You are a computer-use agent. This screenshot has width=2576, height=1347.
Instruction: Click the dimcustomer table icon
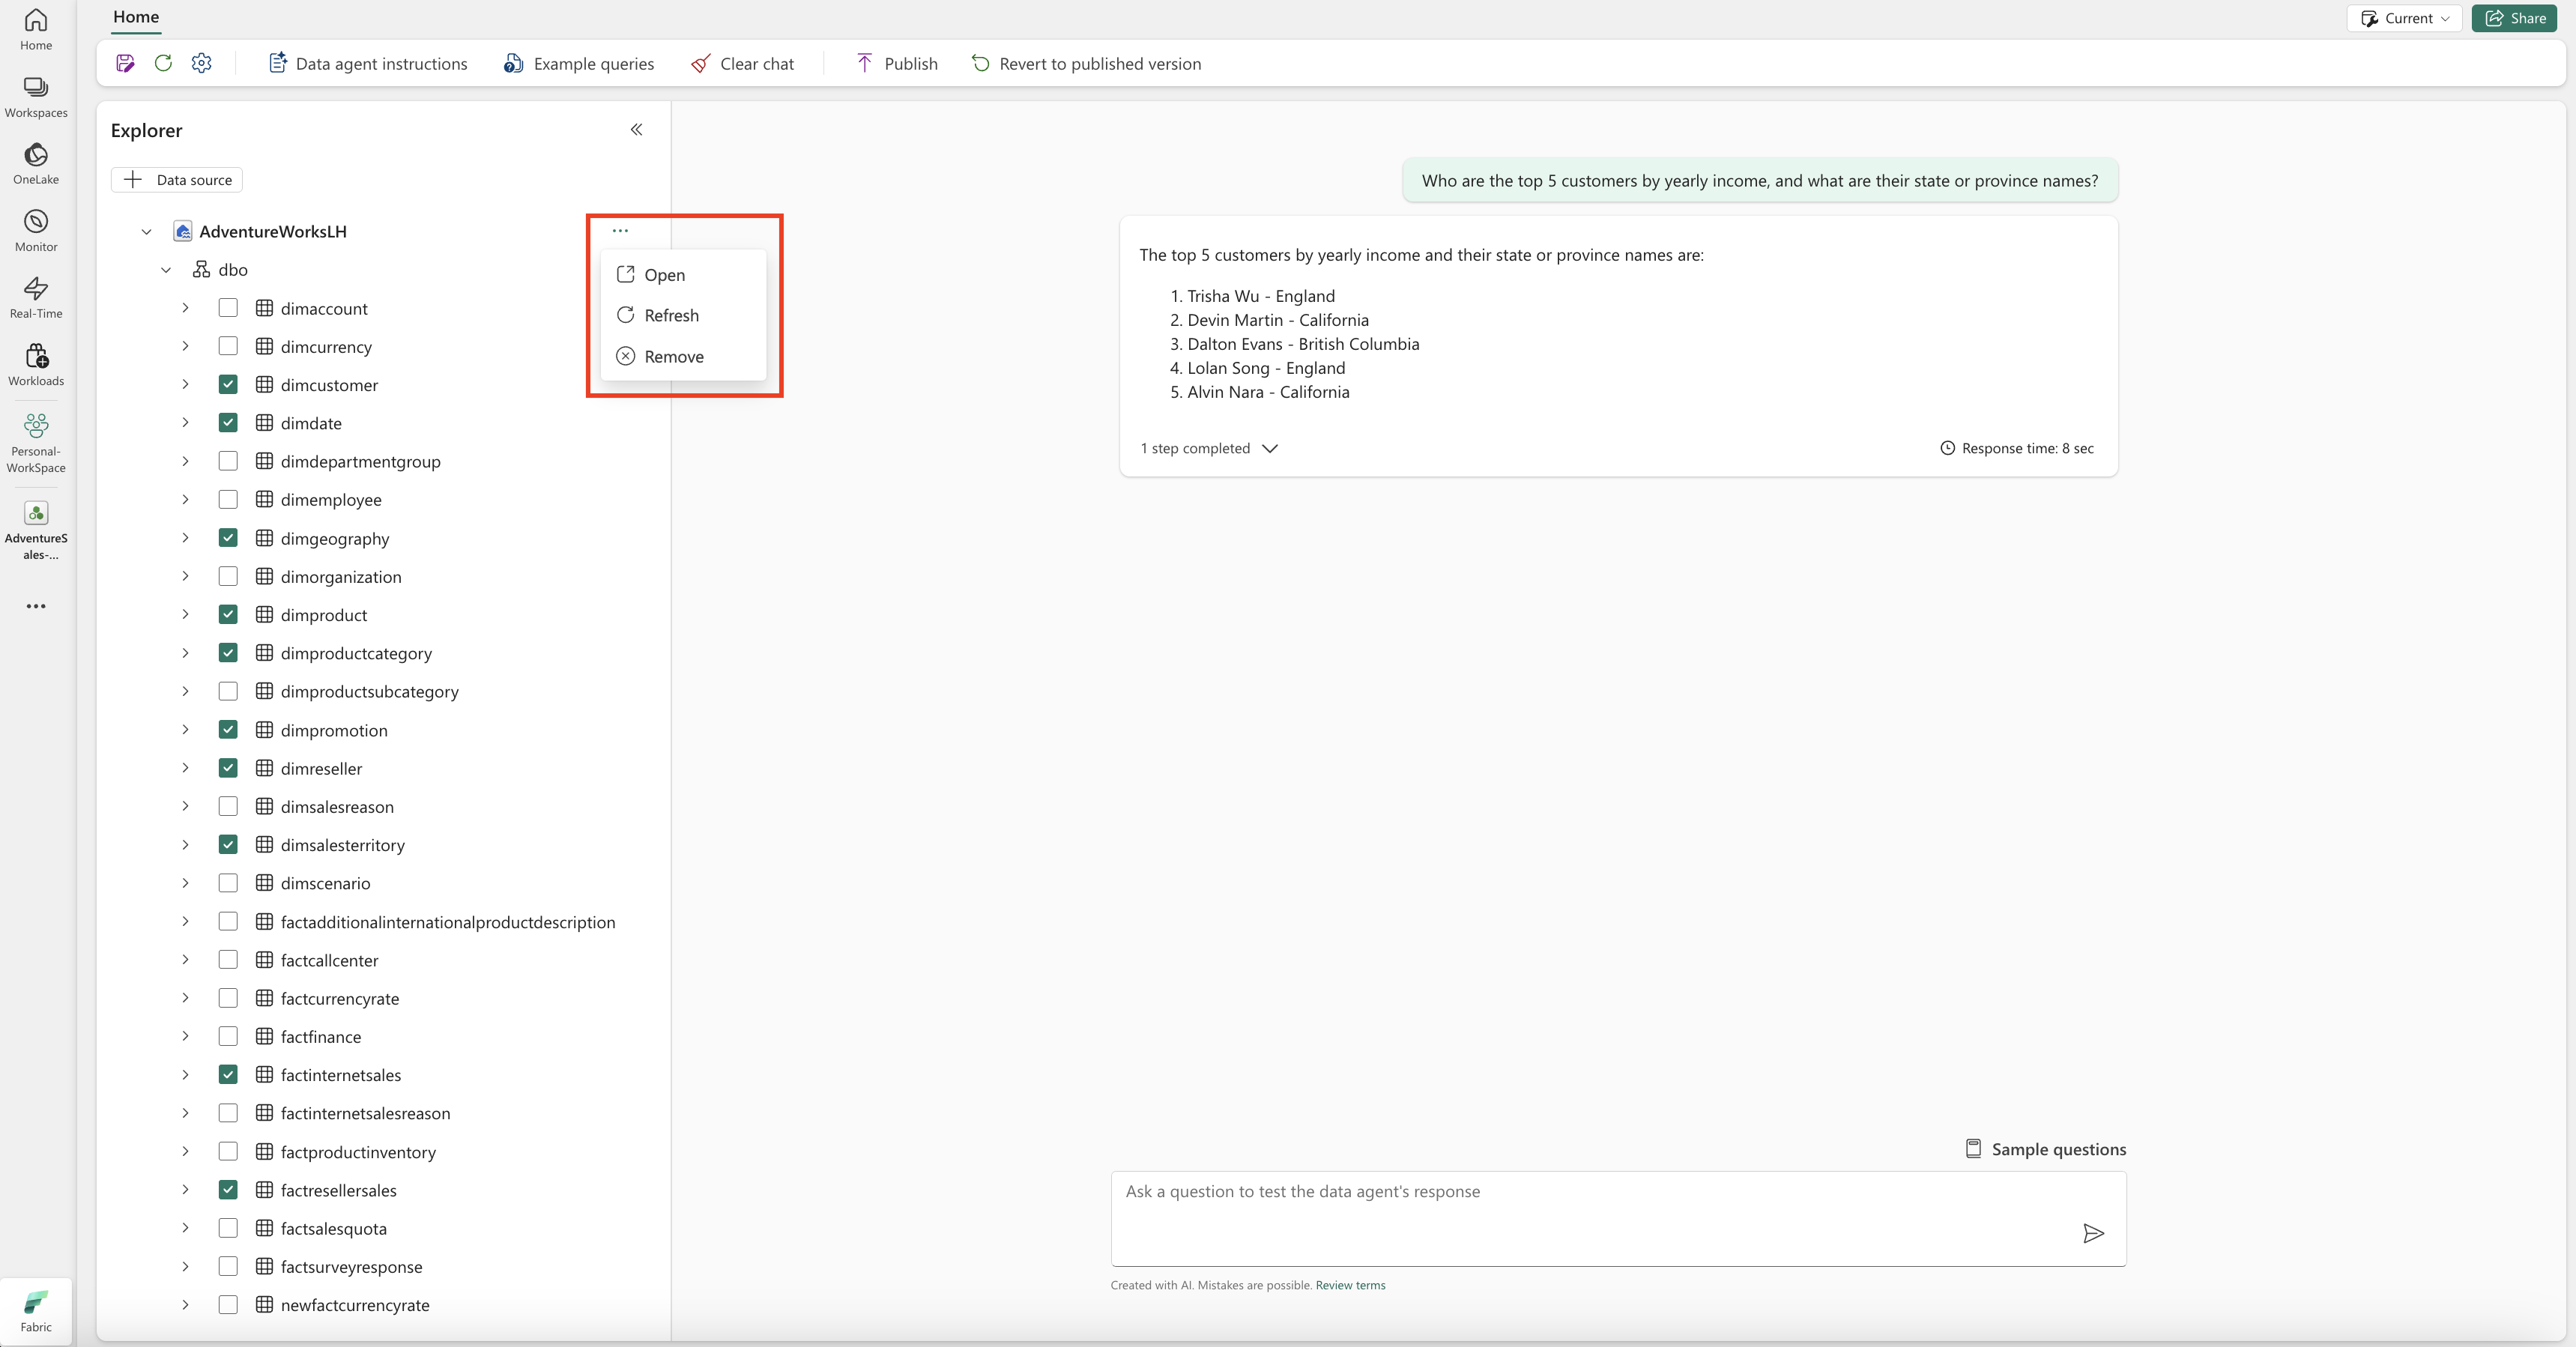(x=264, y=385)
